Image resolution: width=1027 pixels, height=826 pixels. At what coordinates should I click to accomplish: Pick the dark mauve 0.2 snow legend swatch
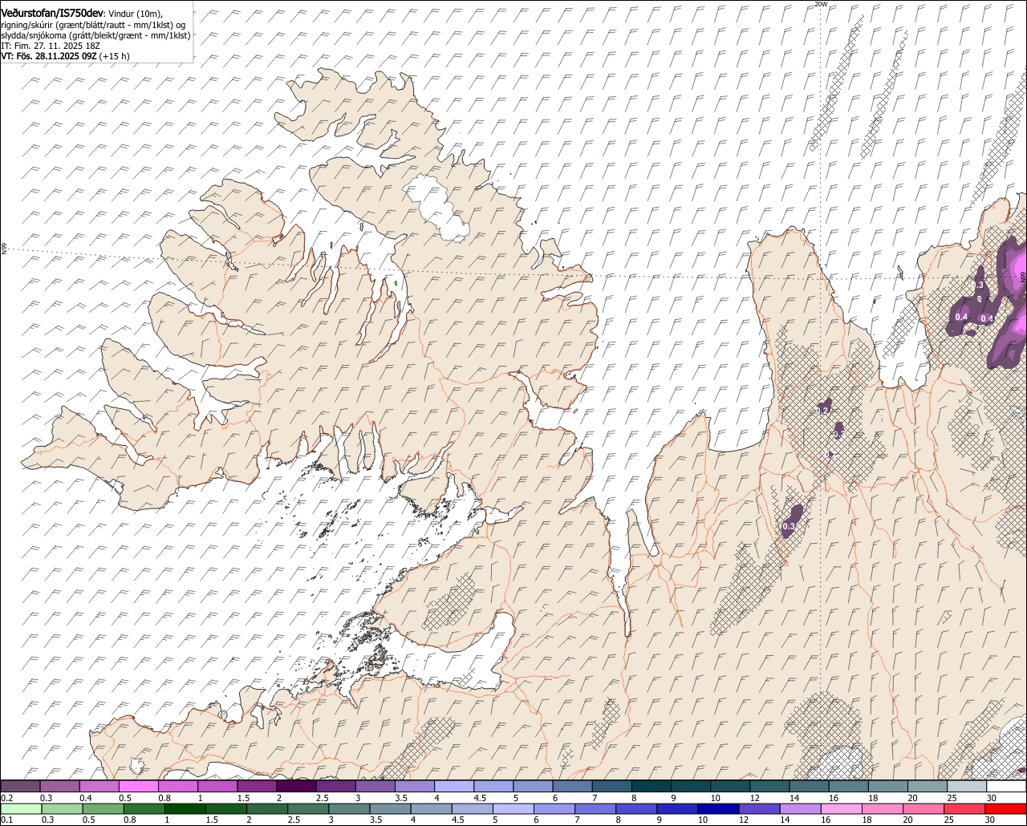pos(20,786)
